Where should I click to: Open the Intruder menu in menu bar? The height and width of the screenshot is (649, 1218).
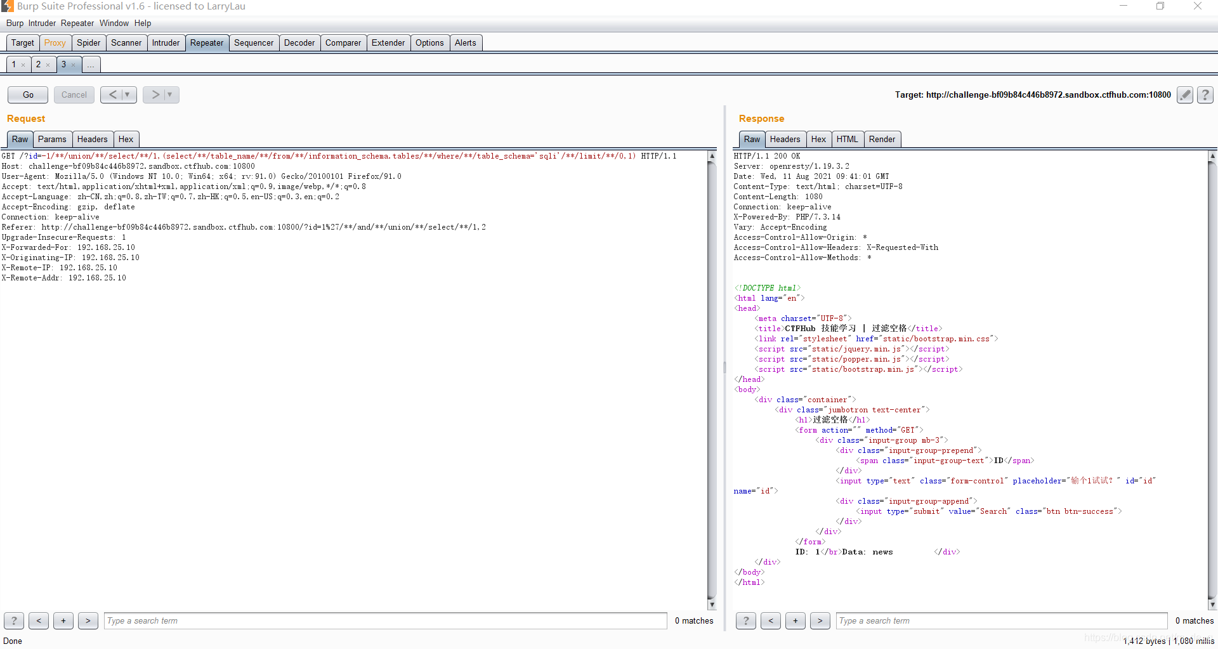[42, 23]
